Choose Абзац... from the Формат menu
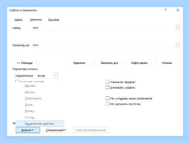Viewport: 190px width, 143px height. (x=40, y=92)
